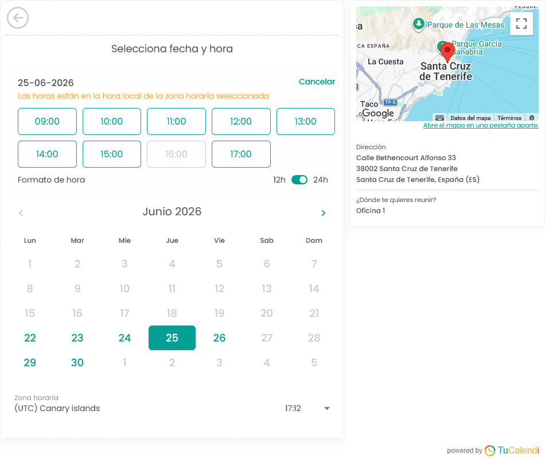Select the 15:00 time slot

112,154
